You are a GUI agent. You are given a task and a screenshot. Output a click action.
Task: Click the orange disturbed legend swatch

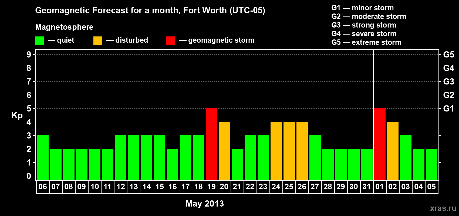pyautogui.click(x=98, y=41)
